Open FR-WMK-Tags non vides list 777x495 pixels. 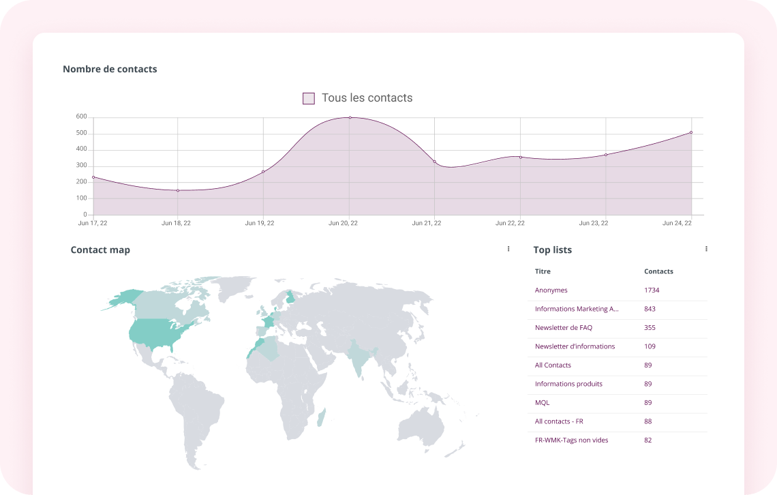[571, 440]
